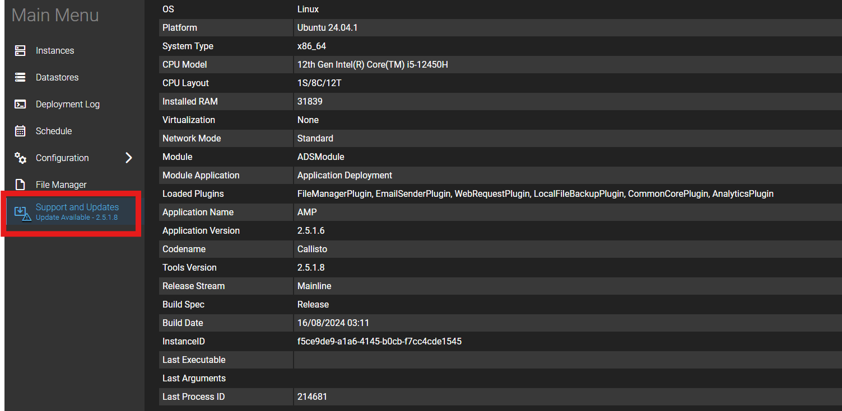Click Update Available - 2.5.1.8 notice
The height and width of the screenshot is (411, 842).
pos(77,218)
